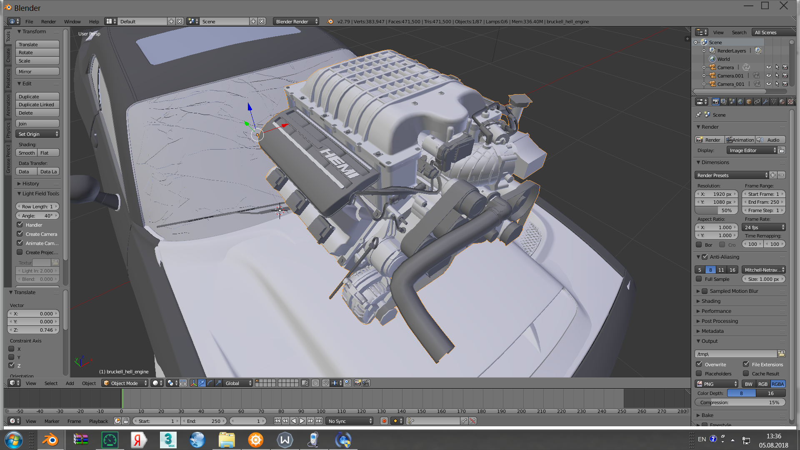Open the Object Data properties triangle icon
Image resolution: width=800 pixels, height=450 pixels.
tap(774, 102)
